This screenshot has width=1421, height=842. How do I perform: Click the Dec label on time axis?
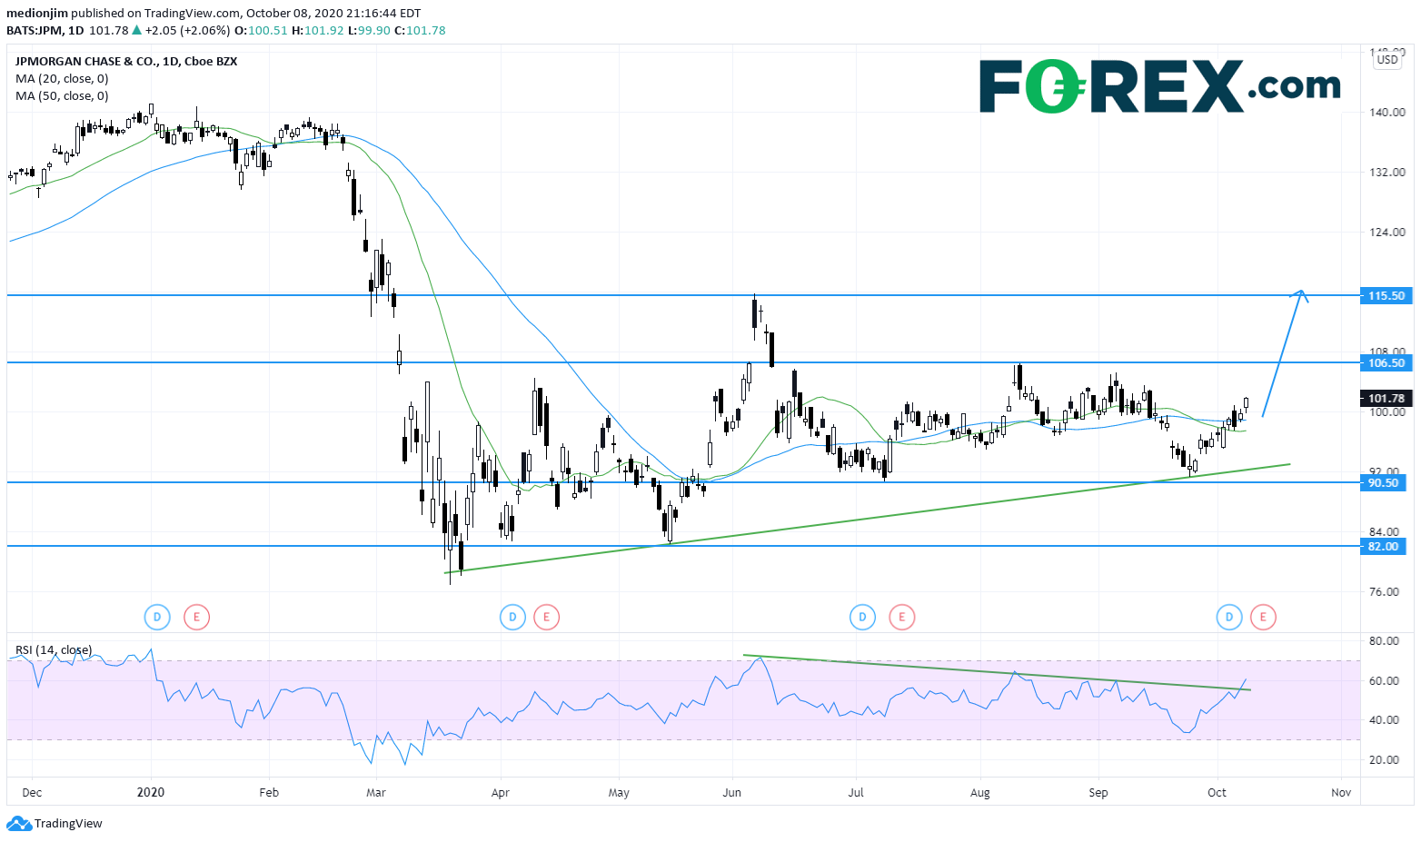[32, 793]
